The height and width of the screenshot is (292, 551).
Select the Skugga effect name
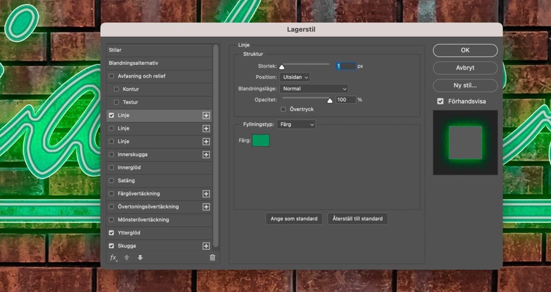(127, 246)
